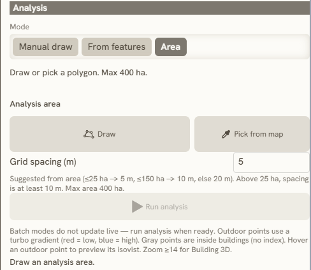This screenshot has height=270, width=311.
Task: Choose the Area mode option
Action: click(171, 47)
